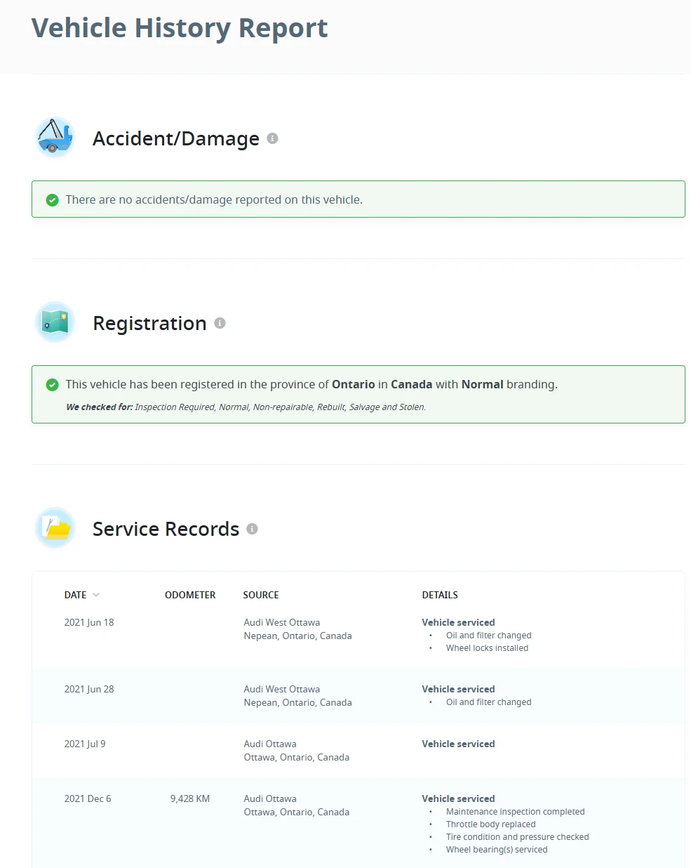Click Wheel locks installed detail
691x868 pixels.
pos(488,648)
